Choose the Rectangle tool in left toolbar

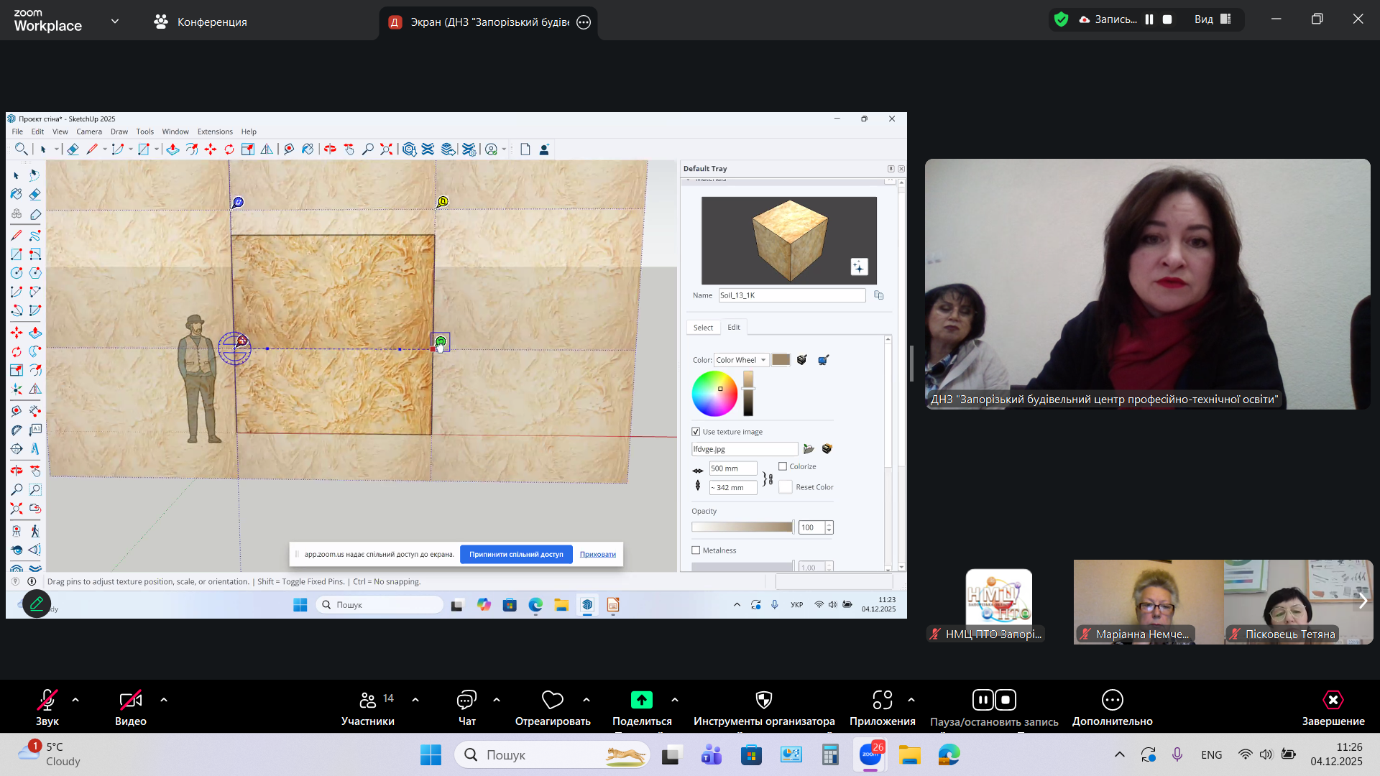coord(17,254)
